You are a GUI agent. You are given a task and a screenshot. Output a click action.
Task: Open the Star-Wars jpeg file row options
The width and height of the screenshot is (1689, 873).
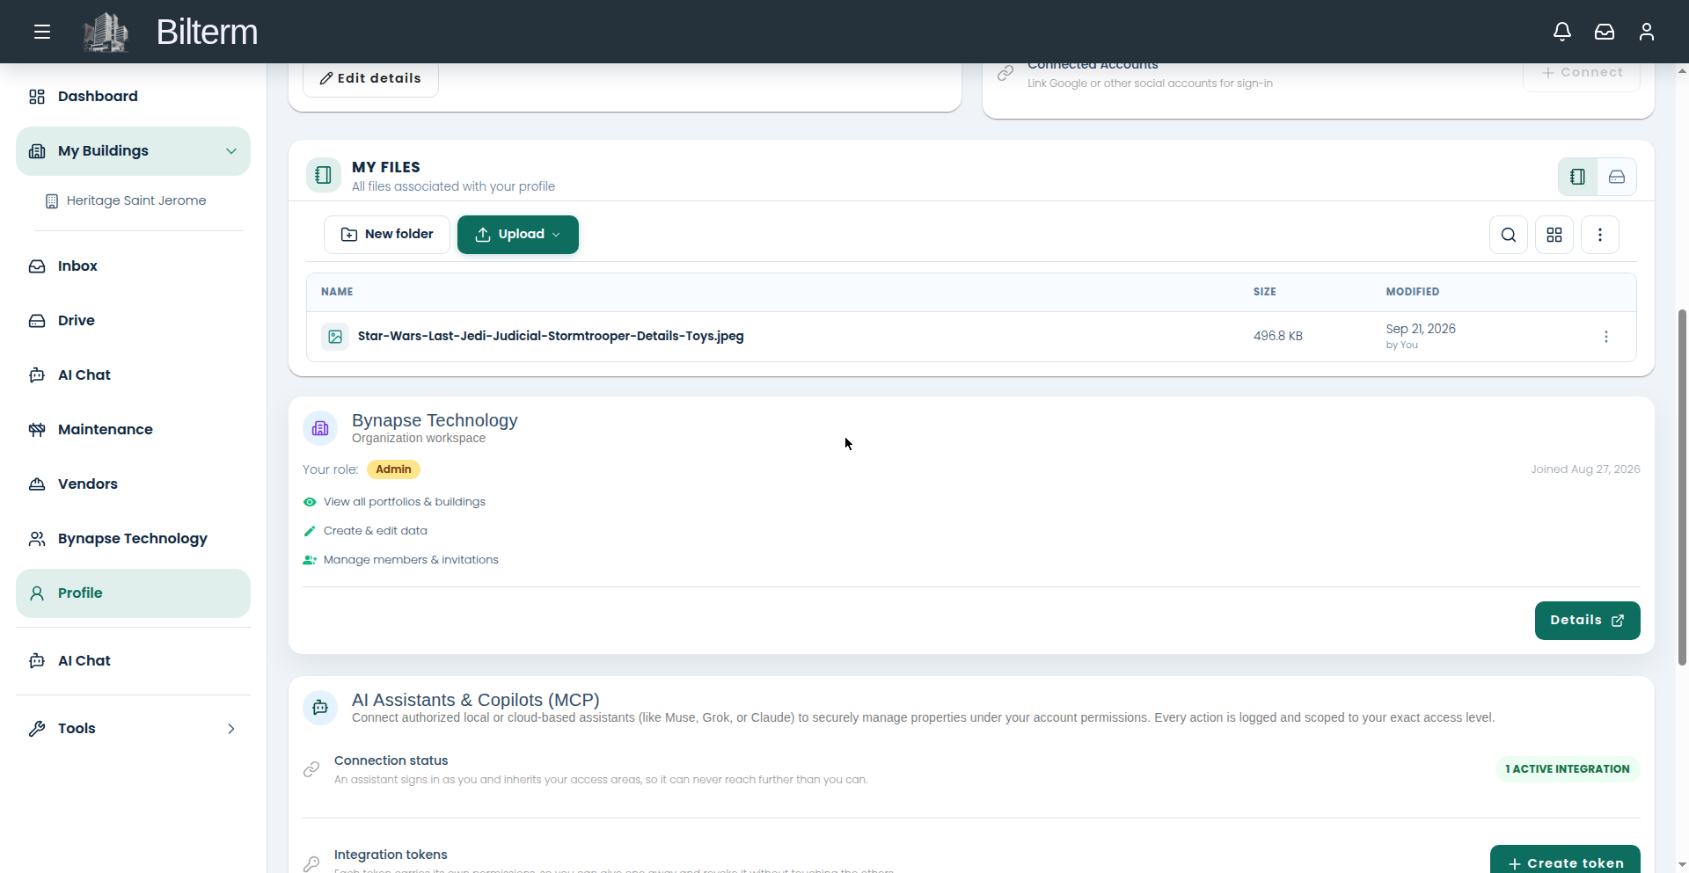click(1606, 337)
